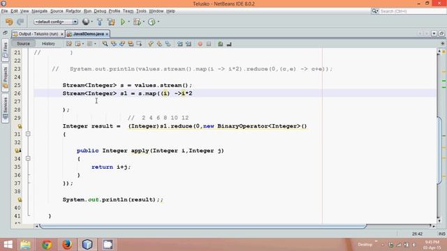Open the document list dropdown arrow
The width and height of the screenshot is (447, 251).
pyautogui.click(x=434, y=33)
